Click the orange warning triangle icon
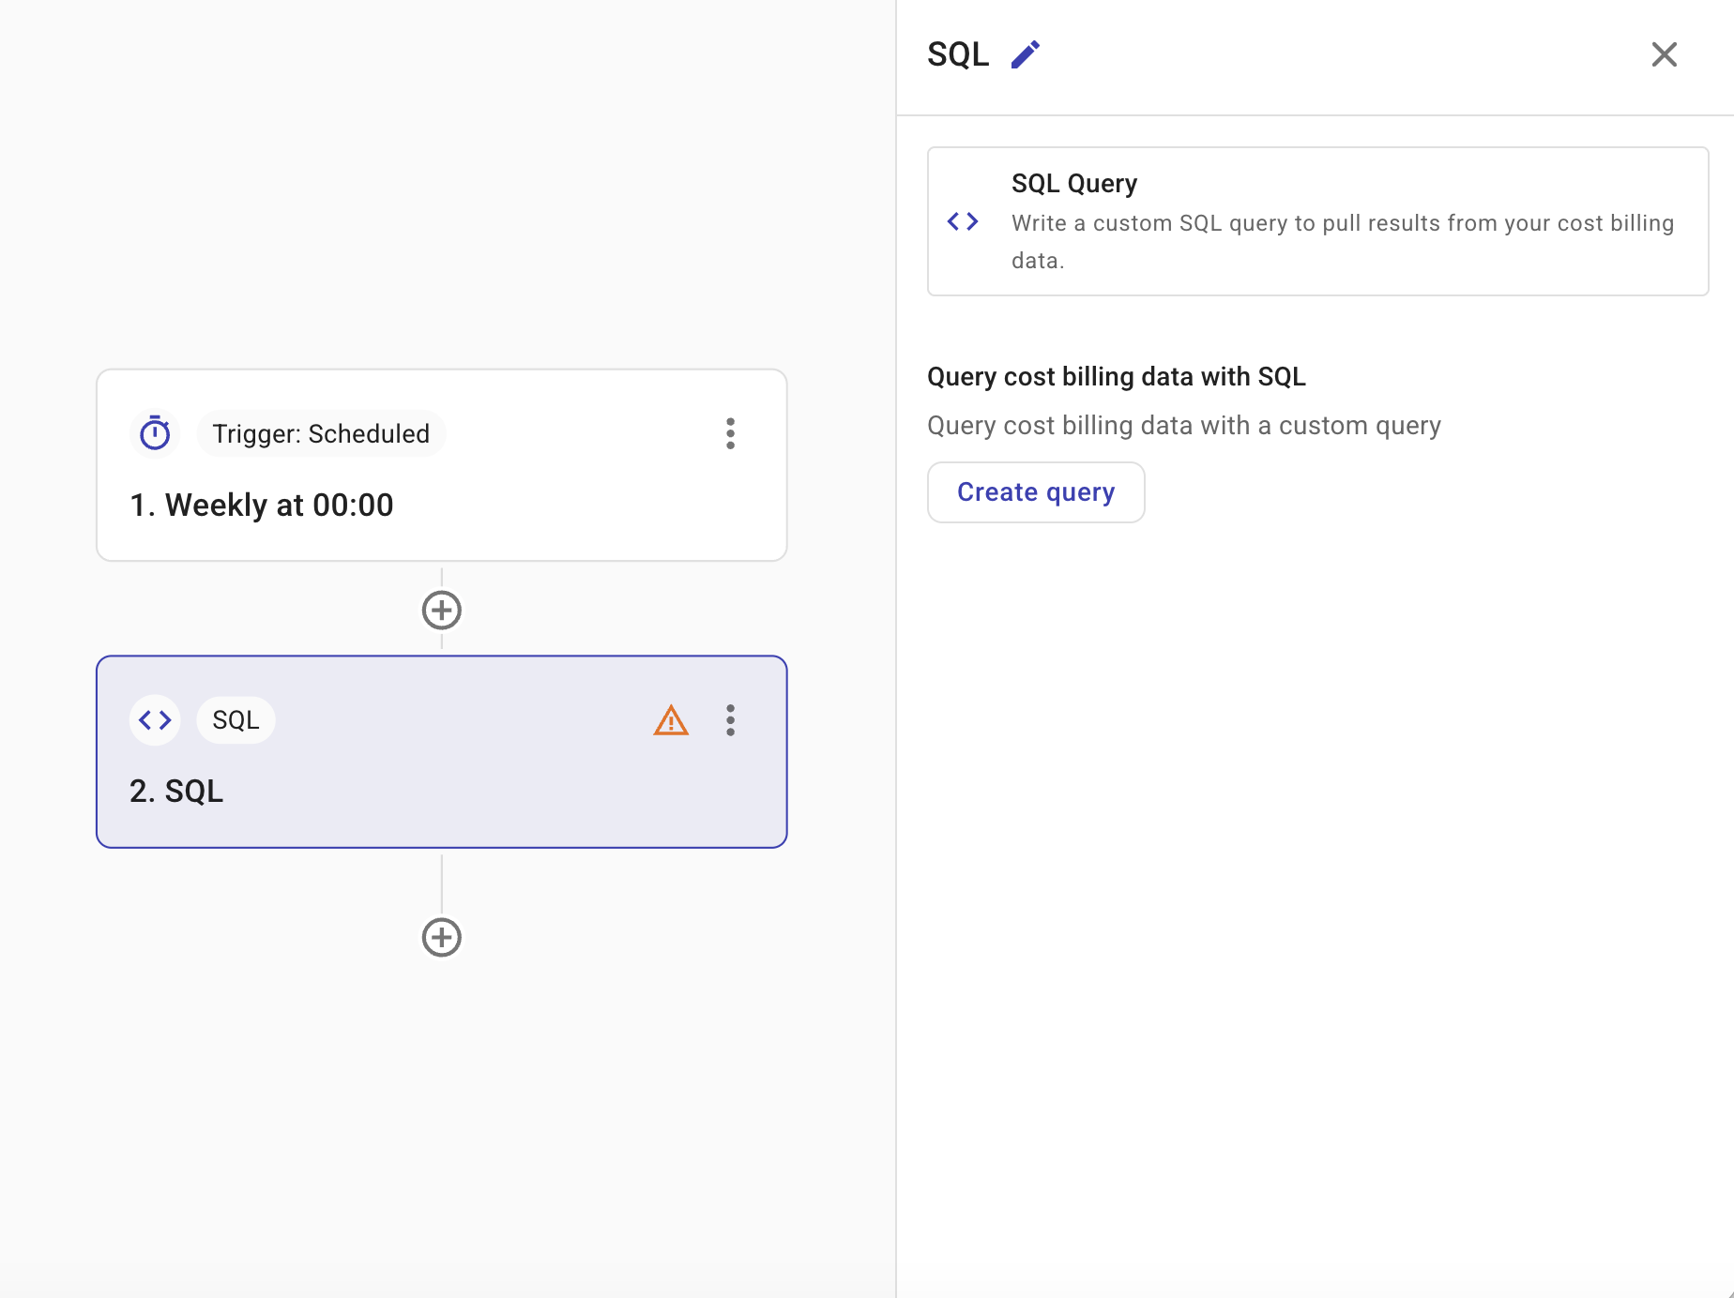The height and width of the screenshot is (1298, 1734). coord(670,720)
